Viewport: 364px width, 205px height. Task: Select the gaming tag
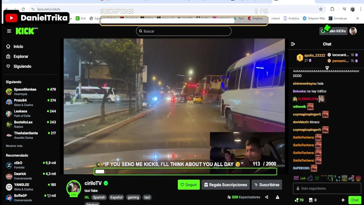(133, 197)
